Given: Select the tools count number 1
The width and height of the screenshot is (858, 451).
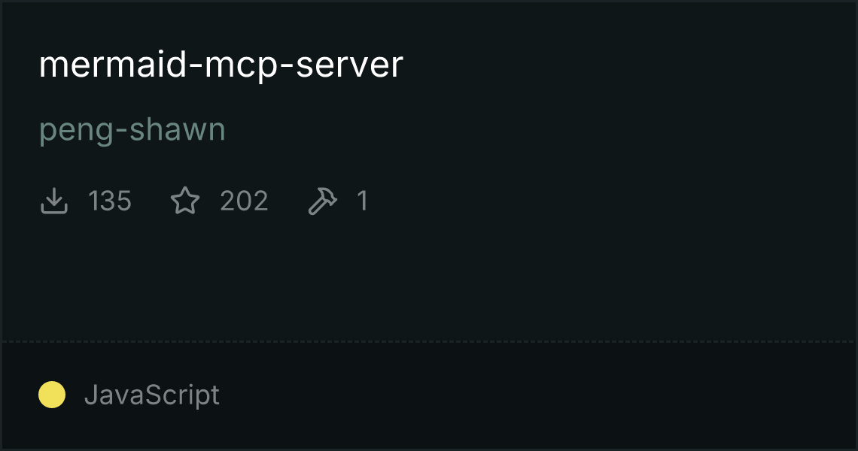Looking at the screenshot, I should [362, 201].
